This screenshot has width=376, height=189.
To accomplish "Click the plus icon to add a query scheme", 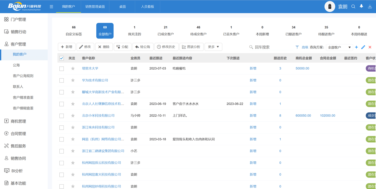I will tap(356, 47).
